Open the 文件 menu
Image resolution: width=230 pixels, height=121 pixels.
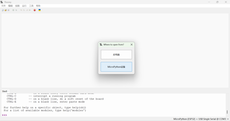(x=3, y=6)
